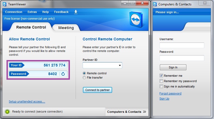Click the TeamViewer title bar app icon
This screenshot has width=214, height=119.
pos(4,4)
